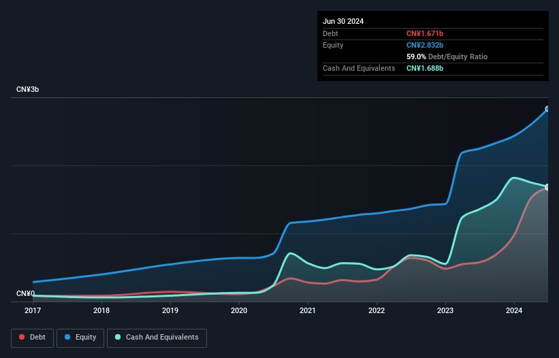Click the 2022 x-axis label

(x=377, y=310)
